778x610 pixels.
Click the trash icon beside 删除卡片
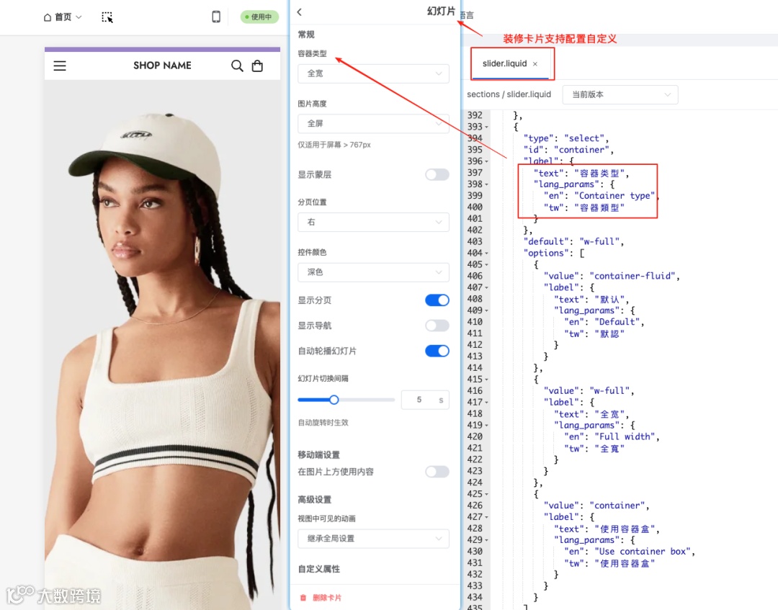pyautogui.click(x=303, y=598)
